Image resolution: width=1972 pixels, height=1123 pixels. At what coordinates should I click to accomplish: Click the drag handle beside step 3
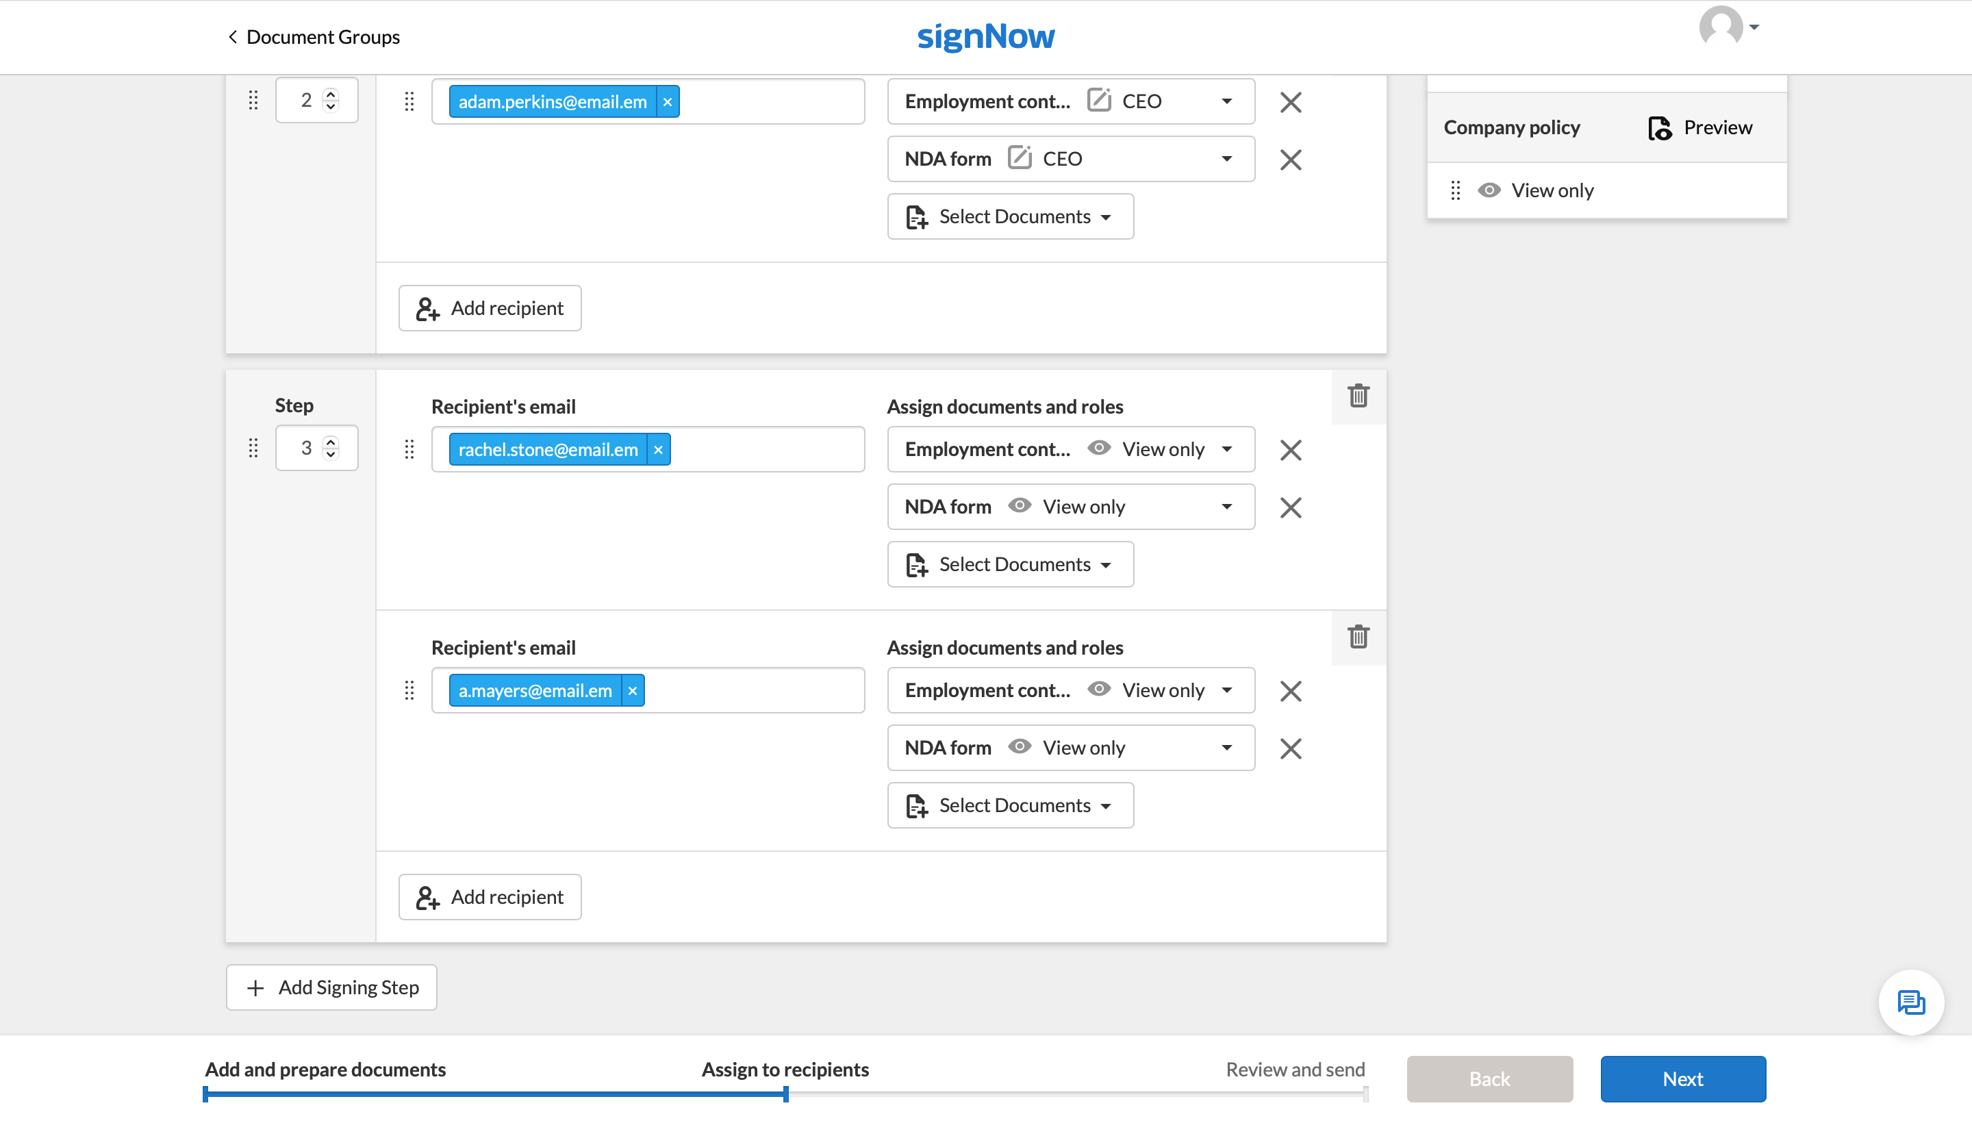[x=253, y=448]
